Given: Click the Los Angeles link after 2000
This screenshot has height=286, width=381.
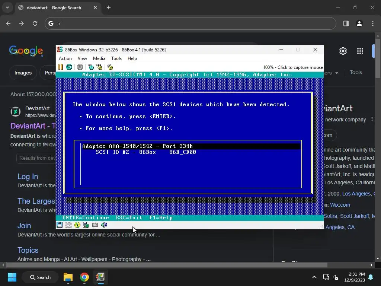Looking at the screenshot, I should 357,194.
